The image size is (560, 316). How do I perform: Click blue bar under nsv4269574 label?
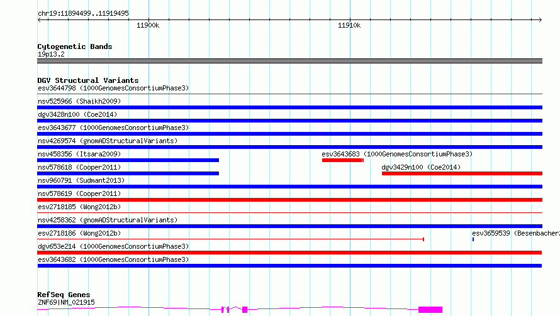click(x=289, y=147)
